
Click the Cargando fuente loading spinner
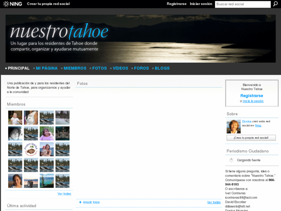click(232, 160)
